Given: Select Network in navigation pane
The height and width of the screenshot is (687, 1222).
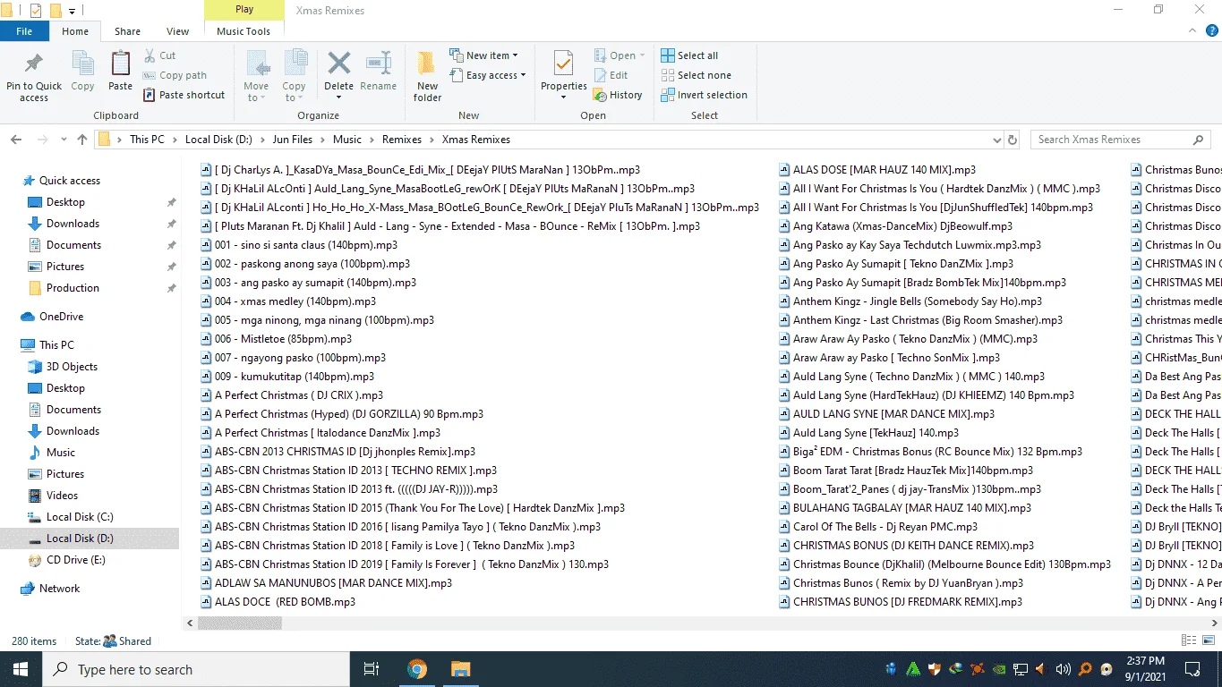Looking at the screenshot, I should coord(59,589).
